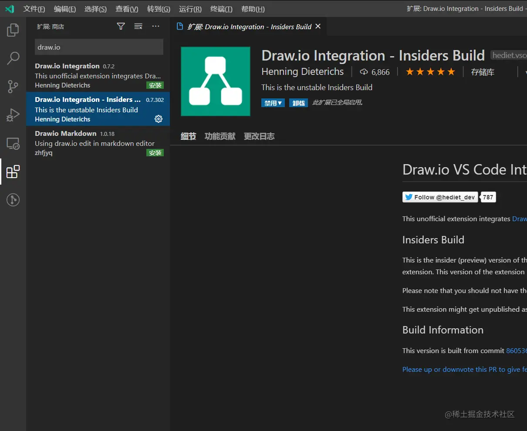This screenshot has width=527, height=431.
Task: Open the Run and Debug view
Action: click(13, 114)
